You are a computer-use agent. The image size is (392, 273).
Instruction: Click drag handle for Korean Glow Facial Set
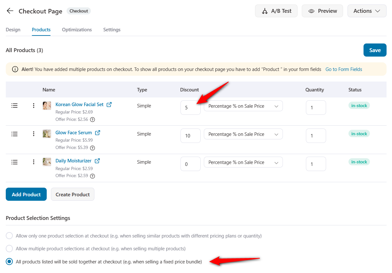(x=14, y=105)
